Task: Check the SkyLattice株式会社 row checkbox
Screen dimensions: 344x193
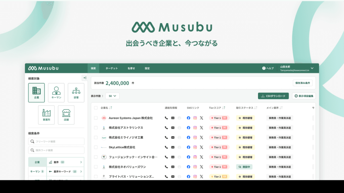Action: 96,147
